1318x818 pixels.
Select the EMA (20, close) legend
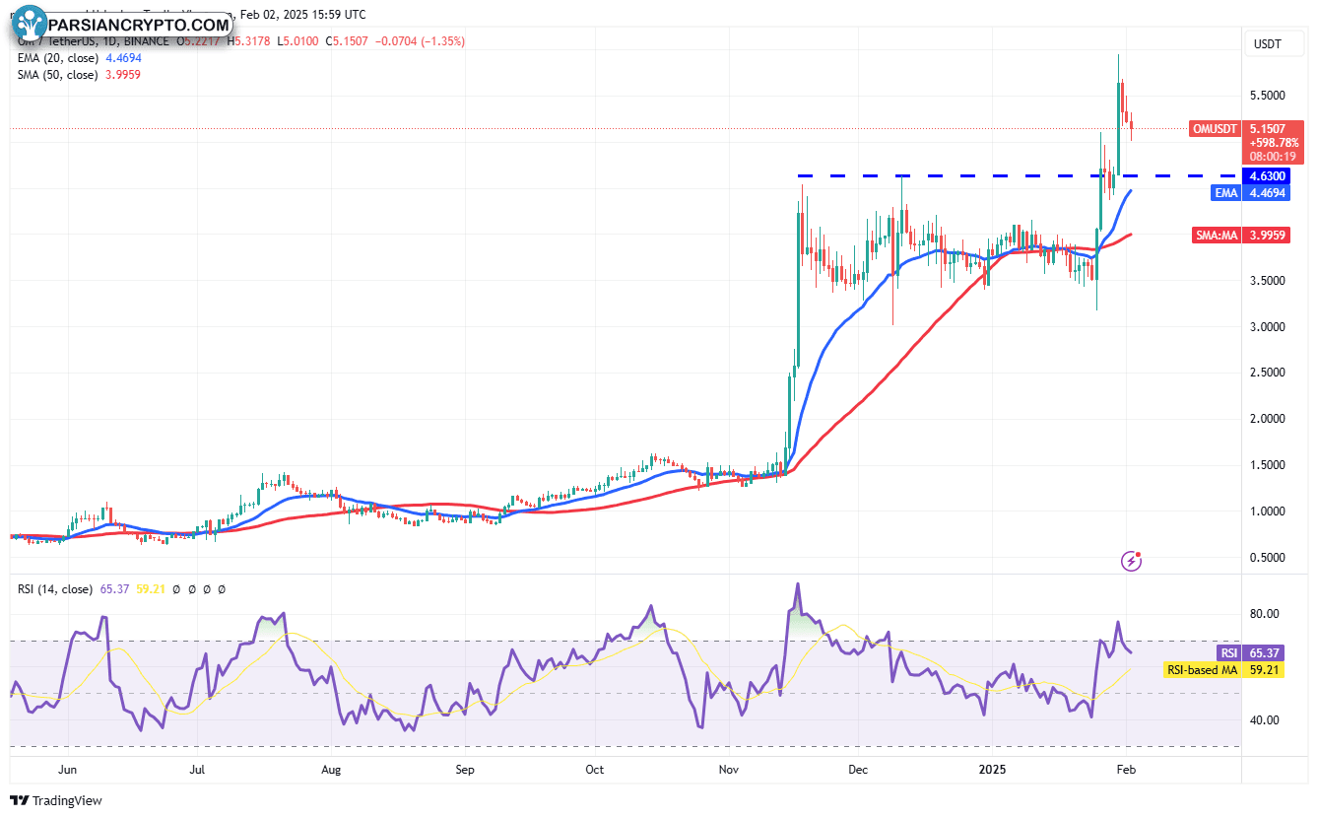57,58
